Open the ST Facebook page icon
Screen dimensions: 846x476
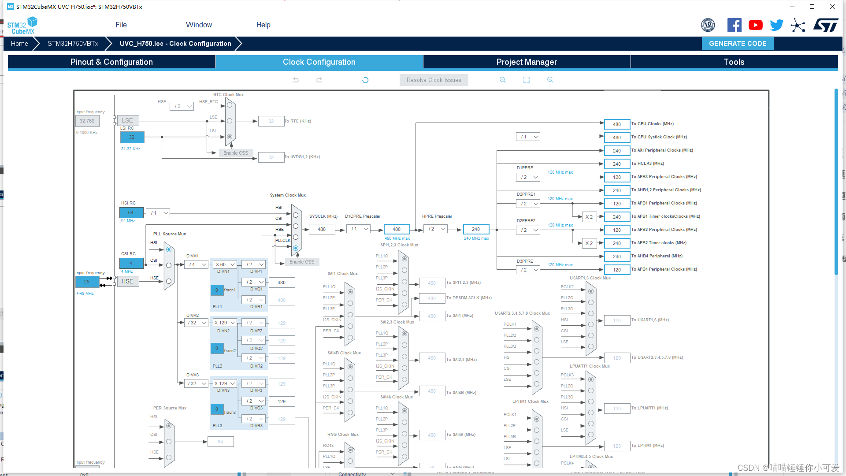tap(734, 25)
